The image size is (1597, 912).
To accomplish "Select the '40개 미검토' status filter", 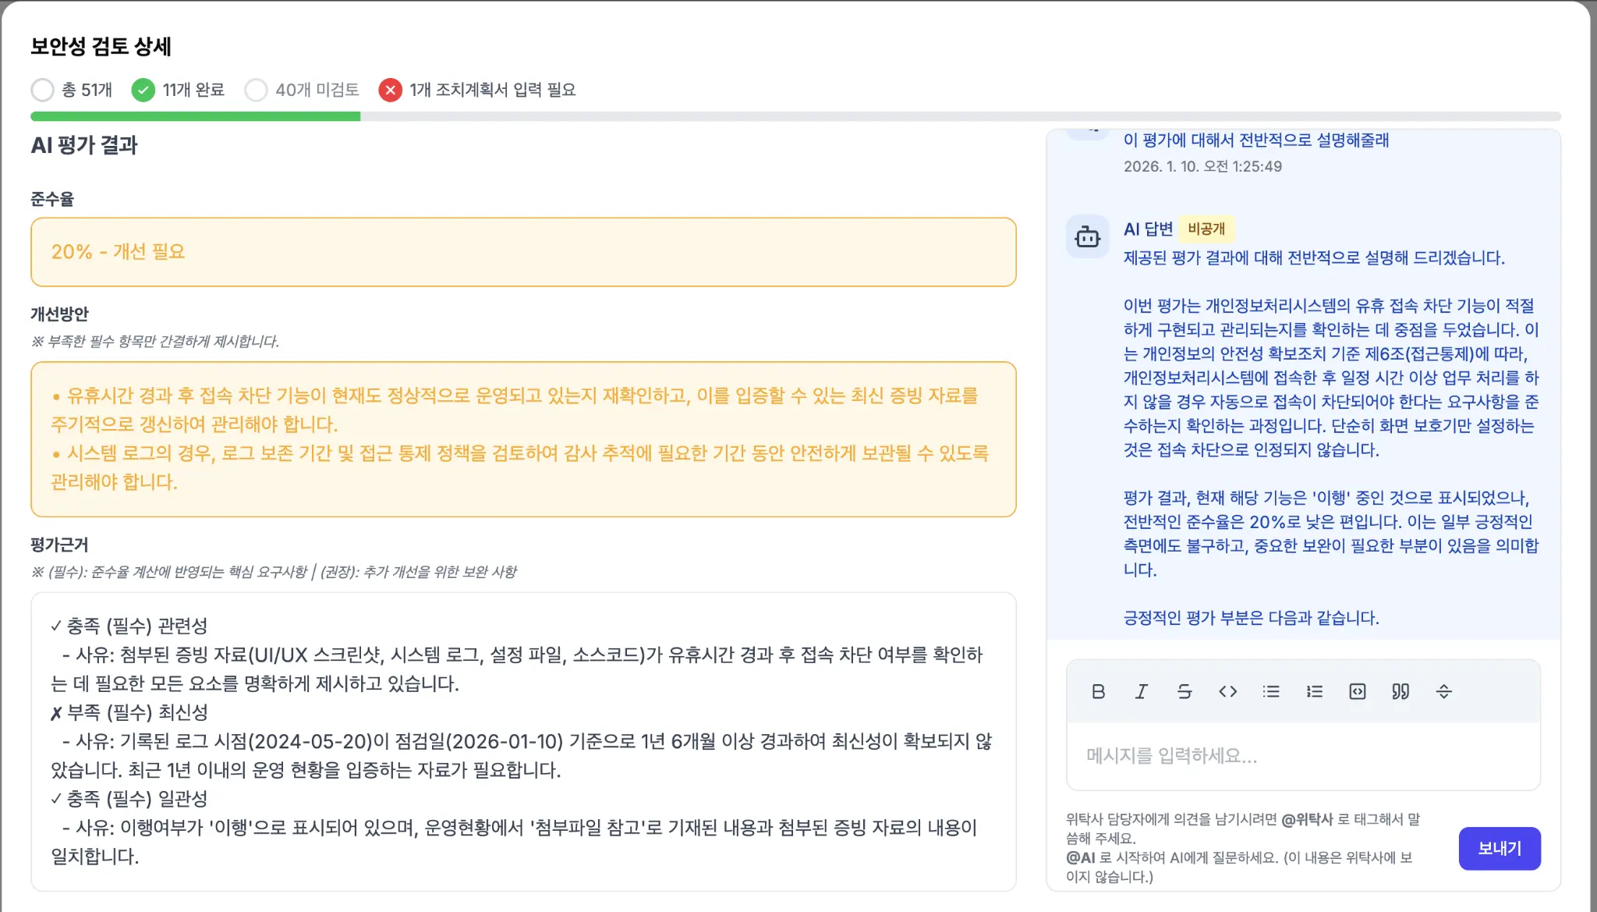I will point(302,90).
